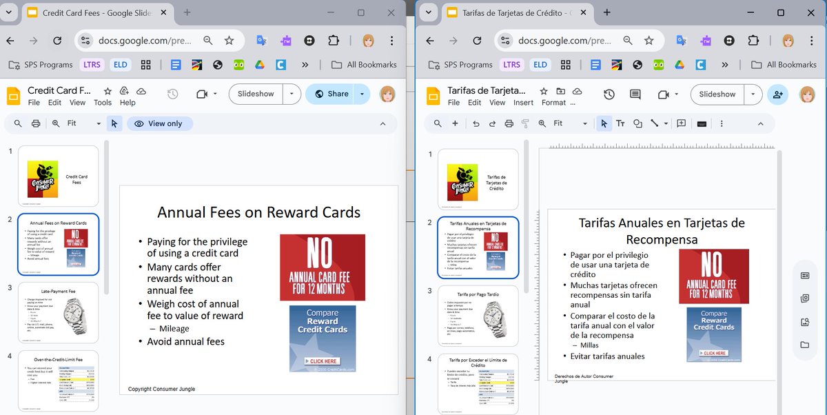Click the redo icon in the Tarifas toolbar

(x=492, y=123)
